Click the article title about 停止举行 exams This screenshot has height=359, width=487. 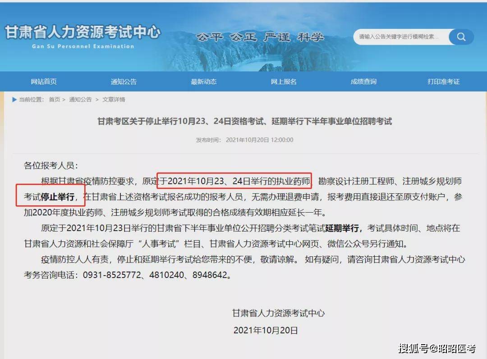[243, 121]
